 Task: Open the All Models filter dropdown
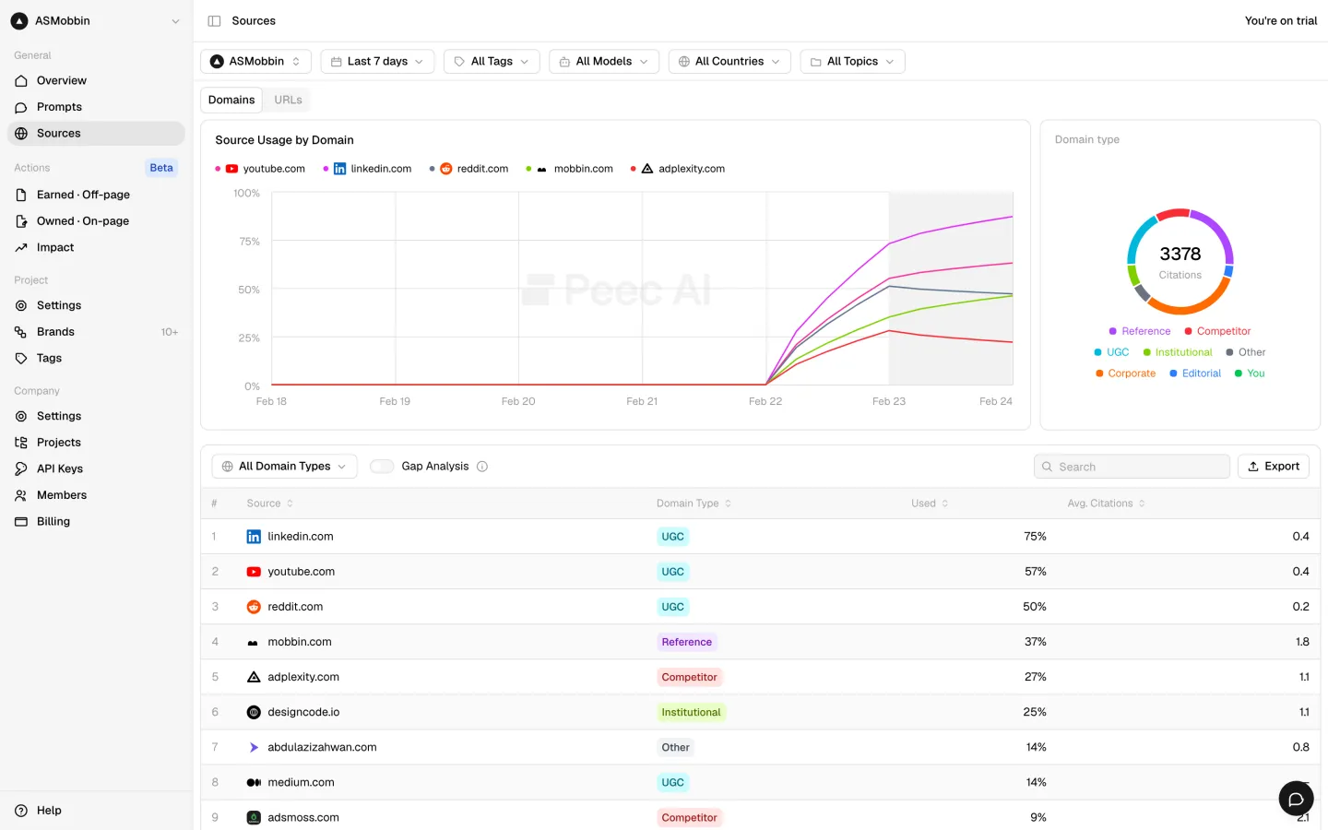(x=604, y=62)
